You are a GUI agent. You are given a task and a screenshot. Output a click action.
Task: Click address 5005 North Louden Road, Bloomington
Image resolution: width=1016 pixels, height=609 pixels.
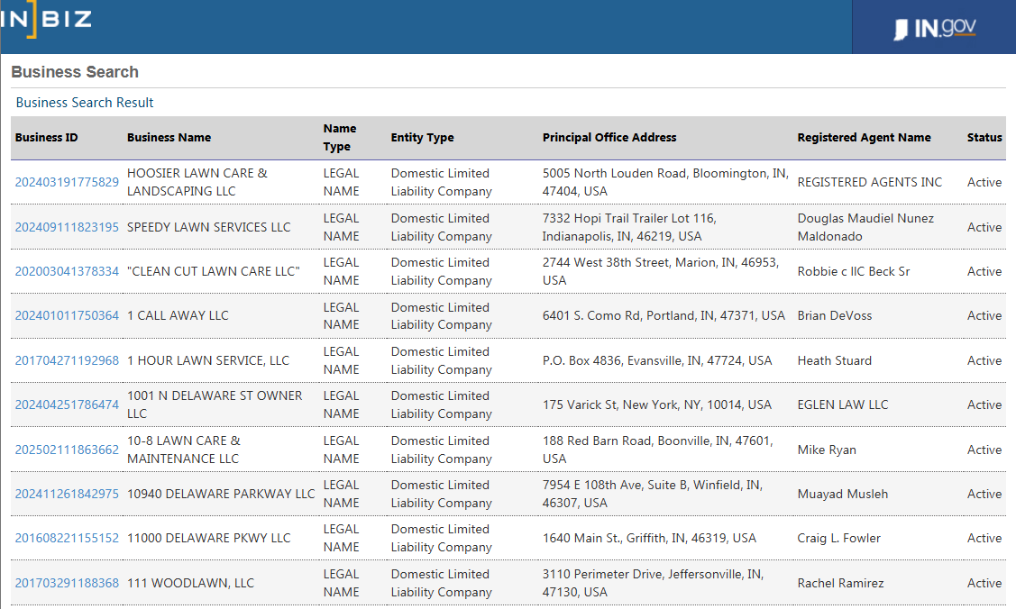(665, 183)
